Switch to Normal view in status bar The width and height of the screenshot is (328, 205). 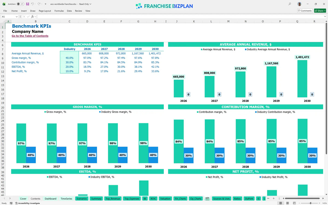coord(281,203)
